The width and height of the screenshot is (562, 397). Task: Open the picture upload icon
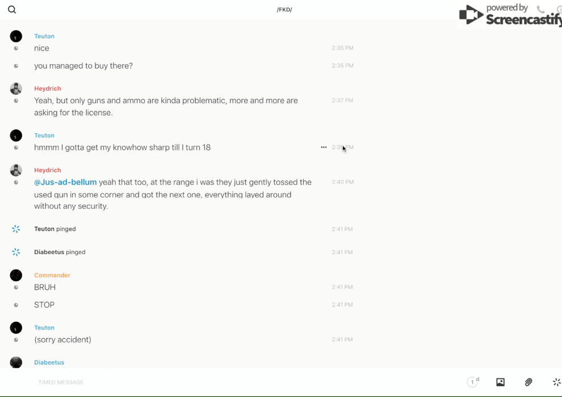[500, 382]
